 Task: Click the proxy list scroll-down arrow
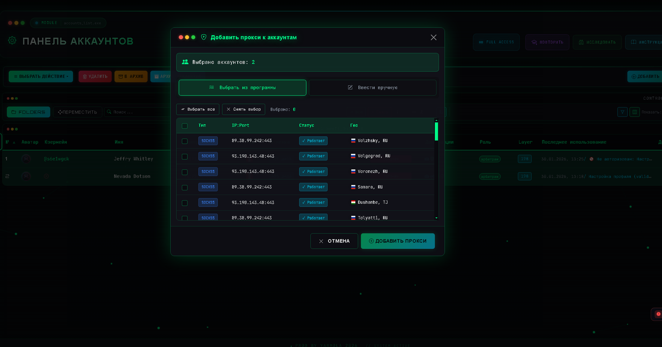437,218
